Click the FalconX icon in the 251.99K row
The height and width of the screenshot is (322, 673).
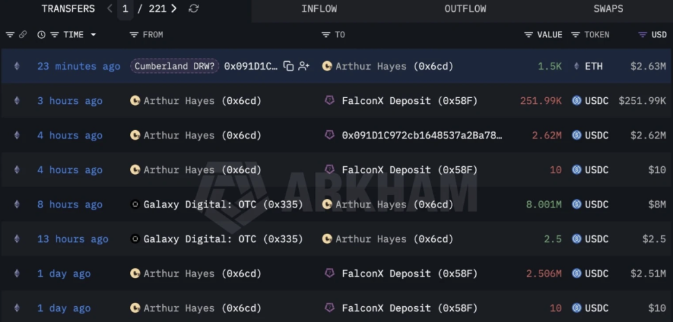pyautogui.click(x=329, y=101)
